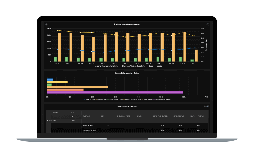Click Showroom Visits value in Month To Date row
This screenshot has height=158, width=254.
click(x=126, y=125)
